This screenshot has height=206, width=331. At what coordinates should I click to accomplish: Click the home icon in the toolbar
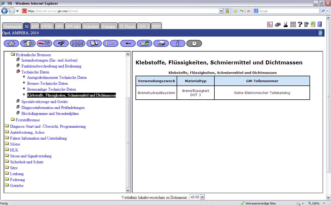(x=11, y=44)
